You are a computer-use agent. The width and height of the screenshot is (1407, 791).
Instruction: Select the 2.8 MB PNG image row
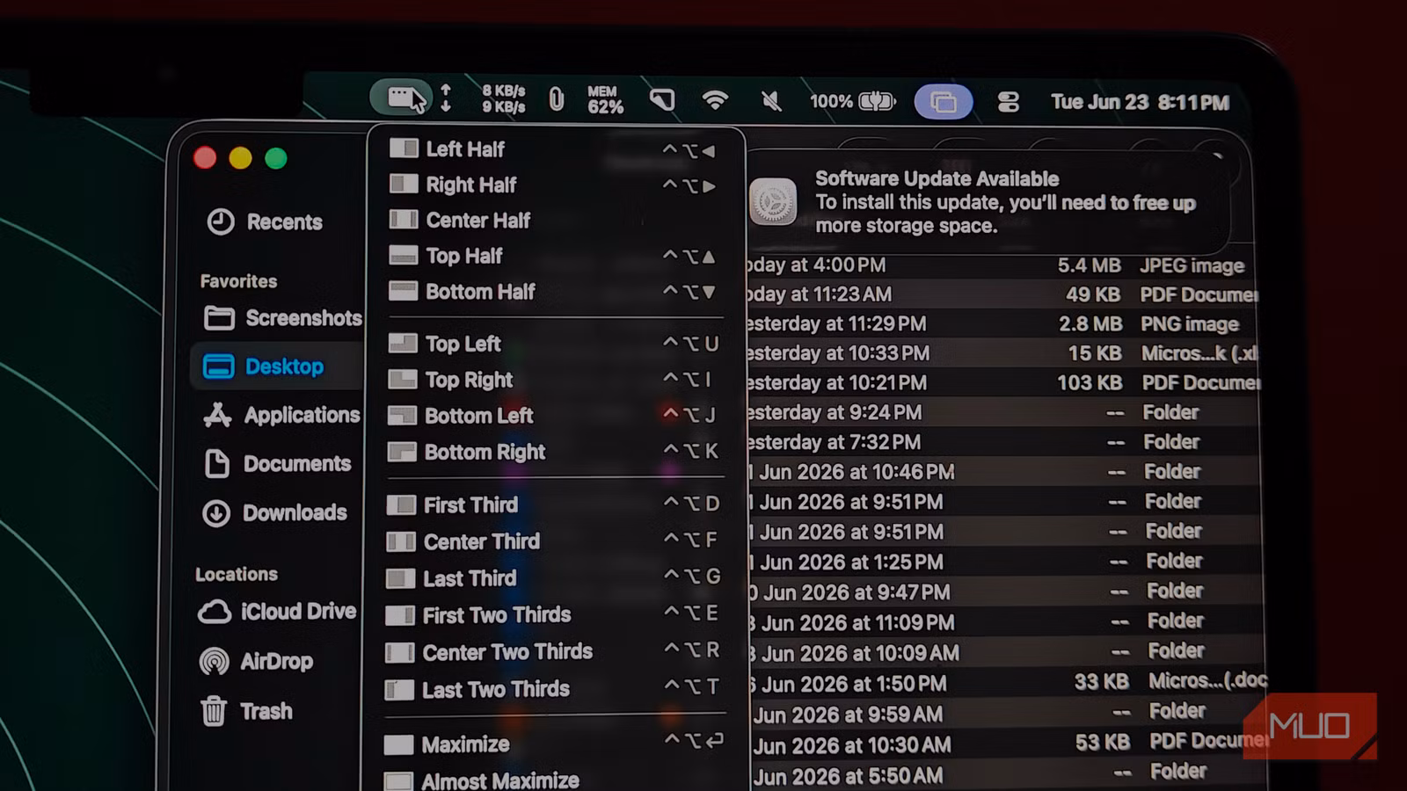1002,323
